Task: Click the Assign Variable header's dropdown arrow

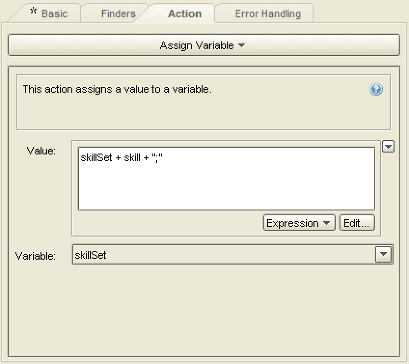Action: (x=242, y=44)
